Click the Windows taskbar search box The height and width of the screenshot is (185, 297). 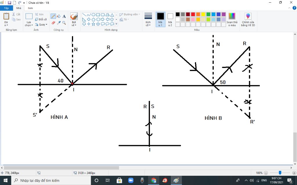point(51,180)
